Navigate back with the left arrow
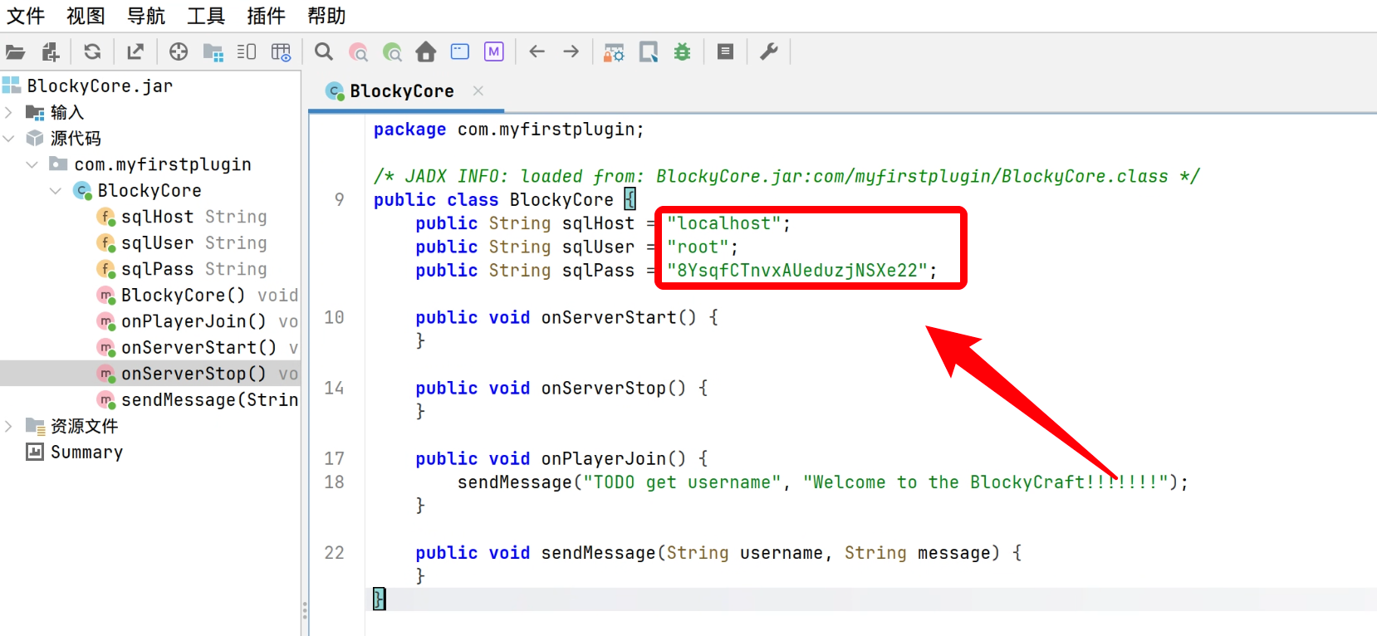The width and height of the screenshot is (1377, 636). [537, 52]
